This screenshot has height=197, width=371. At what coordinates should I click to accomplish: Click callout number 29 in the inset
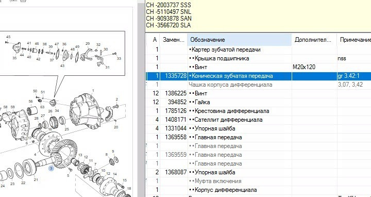tap(88, 43)
